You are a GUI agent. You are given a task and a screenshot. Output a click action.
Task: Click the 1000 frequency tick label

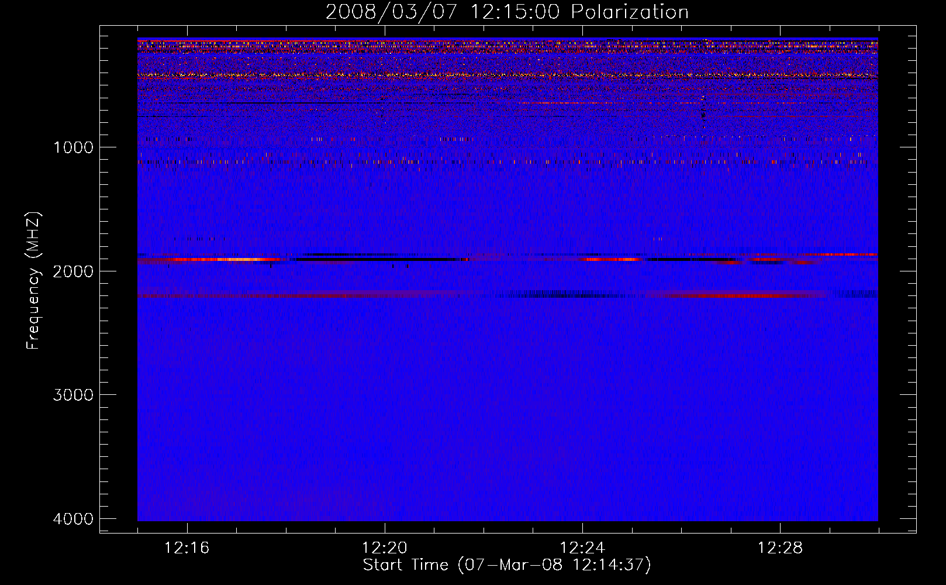[x=73, y=147]
